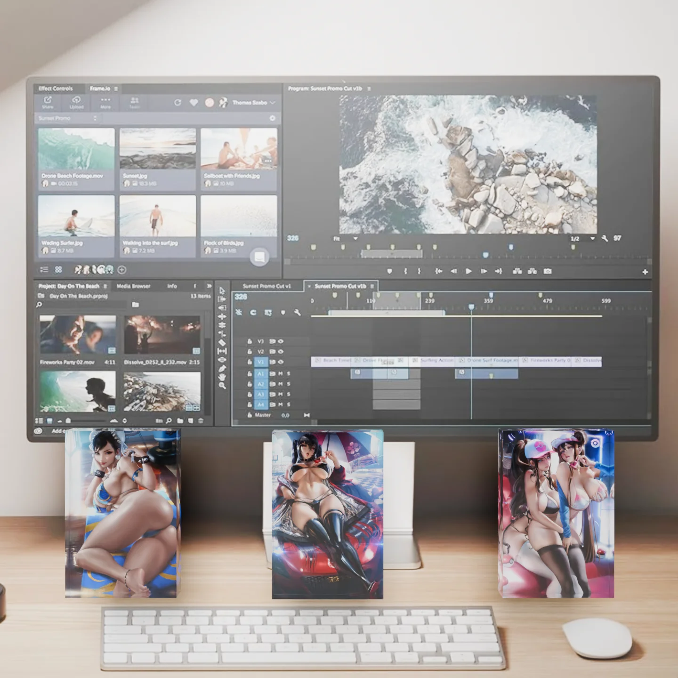Go to In point in Program monitor
The width and height of the screenshot is (678, 678).
click(438, 271)
